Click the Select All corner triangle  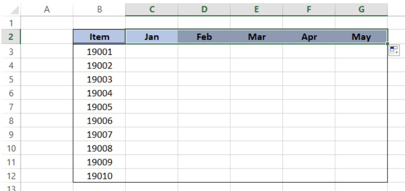pos(15,10)
